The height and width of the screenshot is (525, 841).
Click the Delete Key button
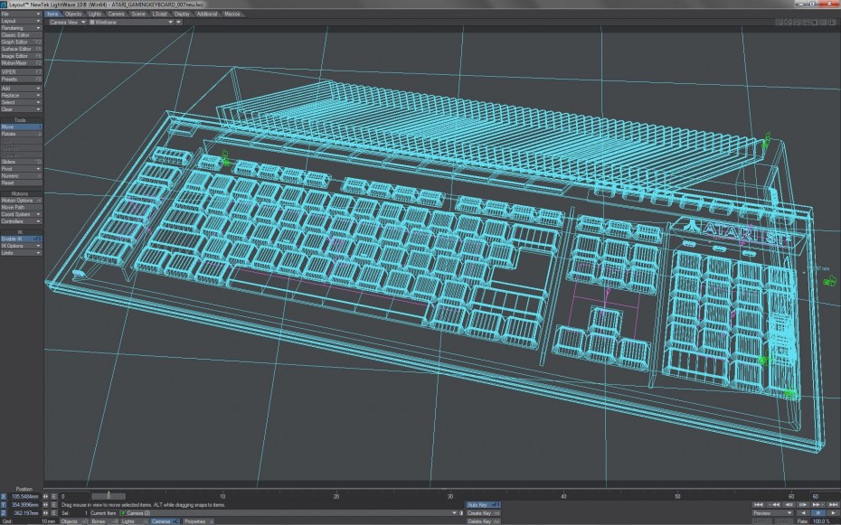[x=483, y=521]
